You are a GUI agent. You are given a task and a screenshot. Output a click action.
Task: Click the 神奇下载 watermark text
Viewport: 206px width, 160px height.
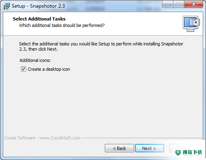tap(192, 152)
